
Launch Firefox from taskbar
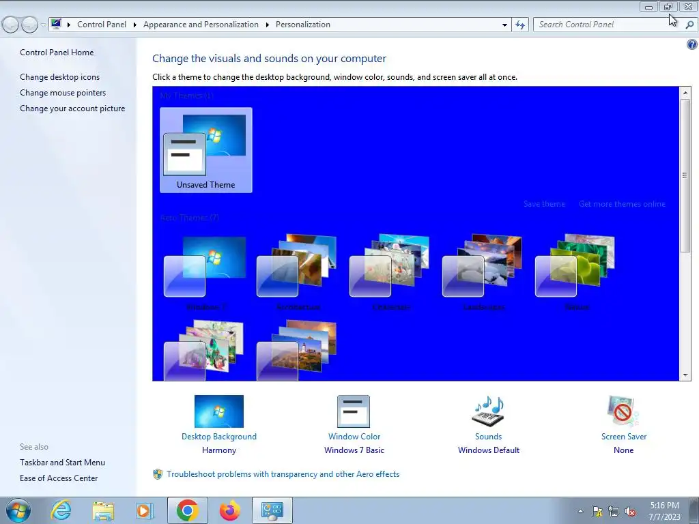(229, 510)
